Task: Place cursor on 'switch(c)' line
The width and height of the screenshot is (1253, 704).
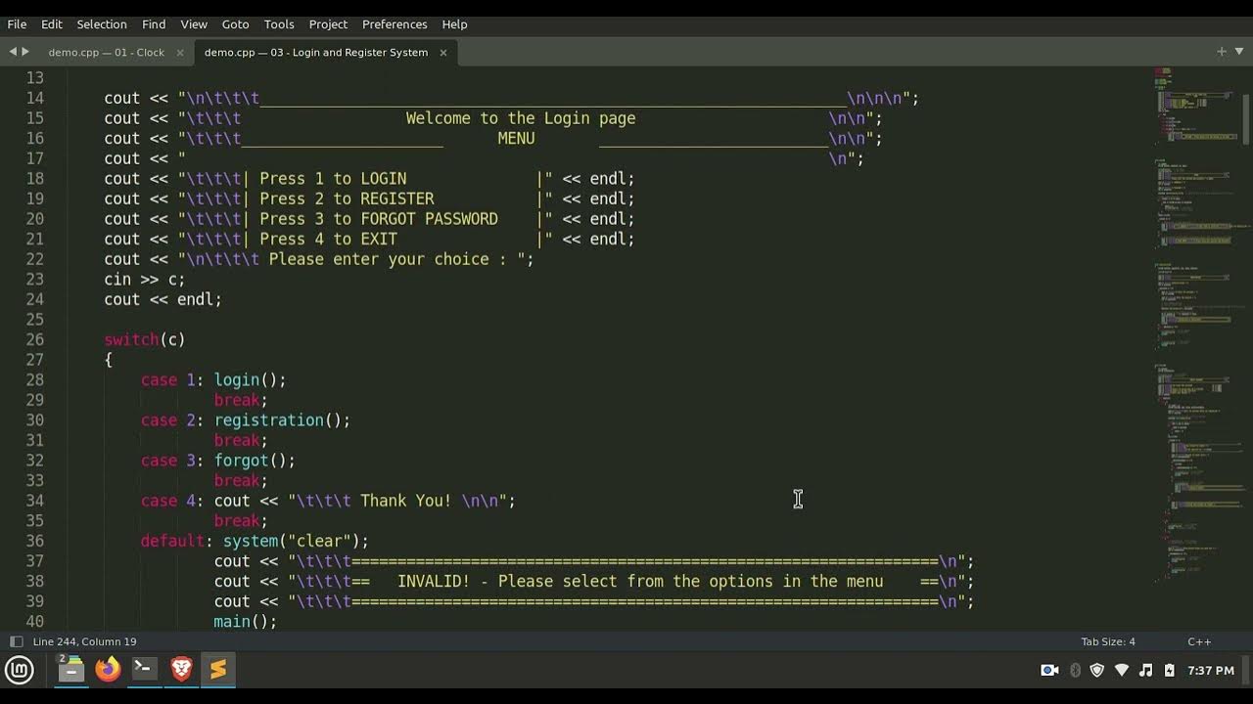Action: (145, 339)
